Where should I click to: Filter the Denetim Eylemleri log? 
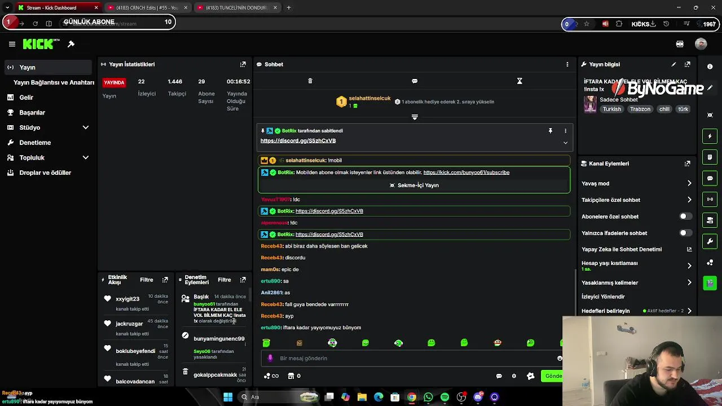224,280
